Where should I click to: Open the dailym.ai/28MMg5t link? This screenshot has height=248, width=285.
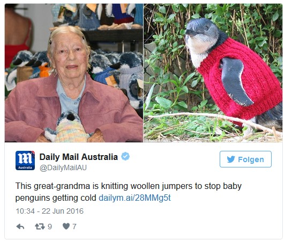coord(134,198)
